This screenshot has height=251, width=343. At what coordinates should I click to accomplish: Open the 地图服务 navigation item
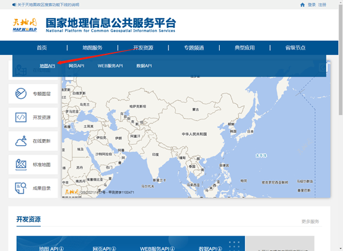pos(92,48)
